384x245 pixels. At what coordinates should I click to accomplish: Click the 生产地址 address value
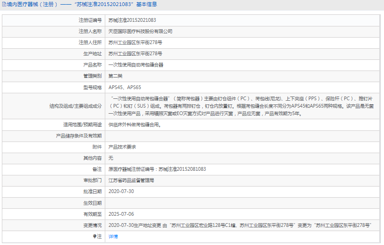pyautogui.click(x=135, y=54)
